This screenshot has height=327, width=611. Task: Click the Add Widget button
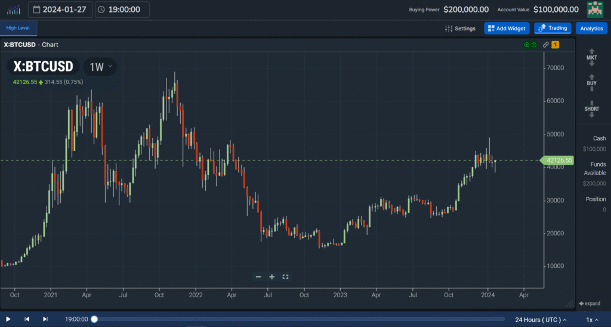coord(507,28)
